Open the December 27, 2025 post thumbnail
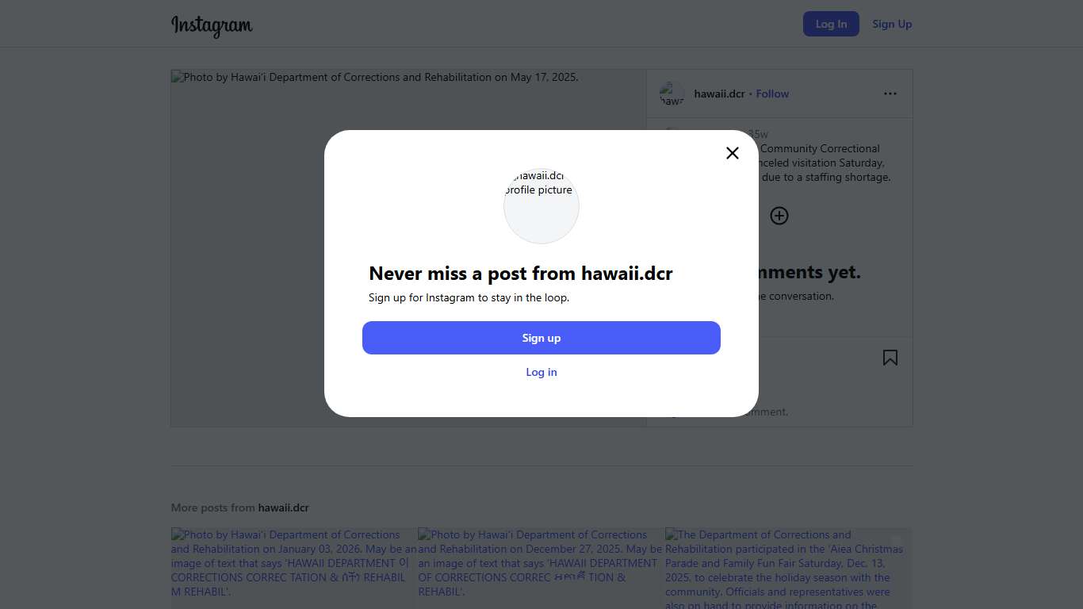This screenshot has height=609, width=1083. pyautogui.click(x=540, y=568)
